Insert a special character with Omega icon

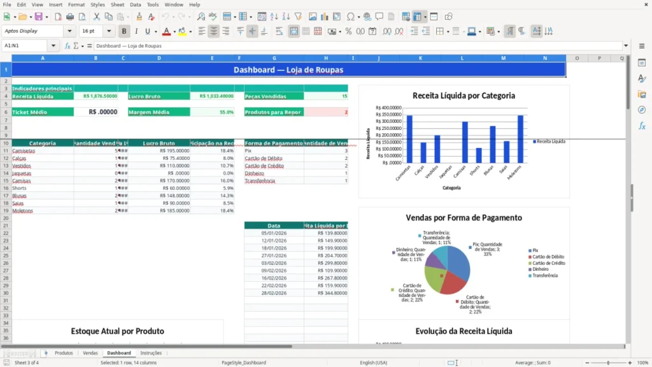(x=351, y=17)
